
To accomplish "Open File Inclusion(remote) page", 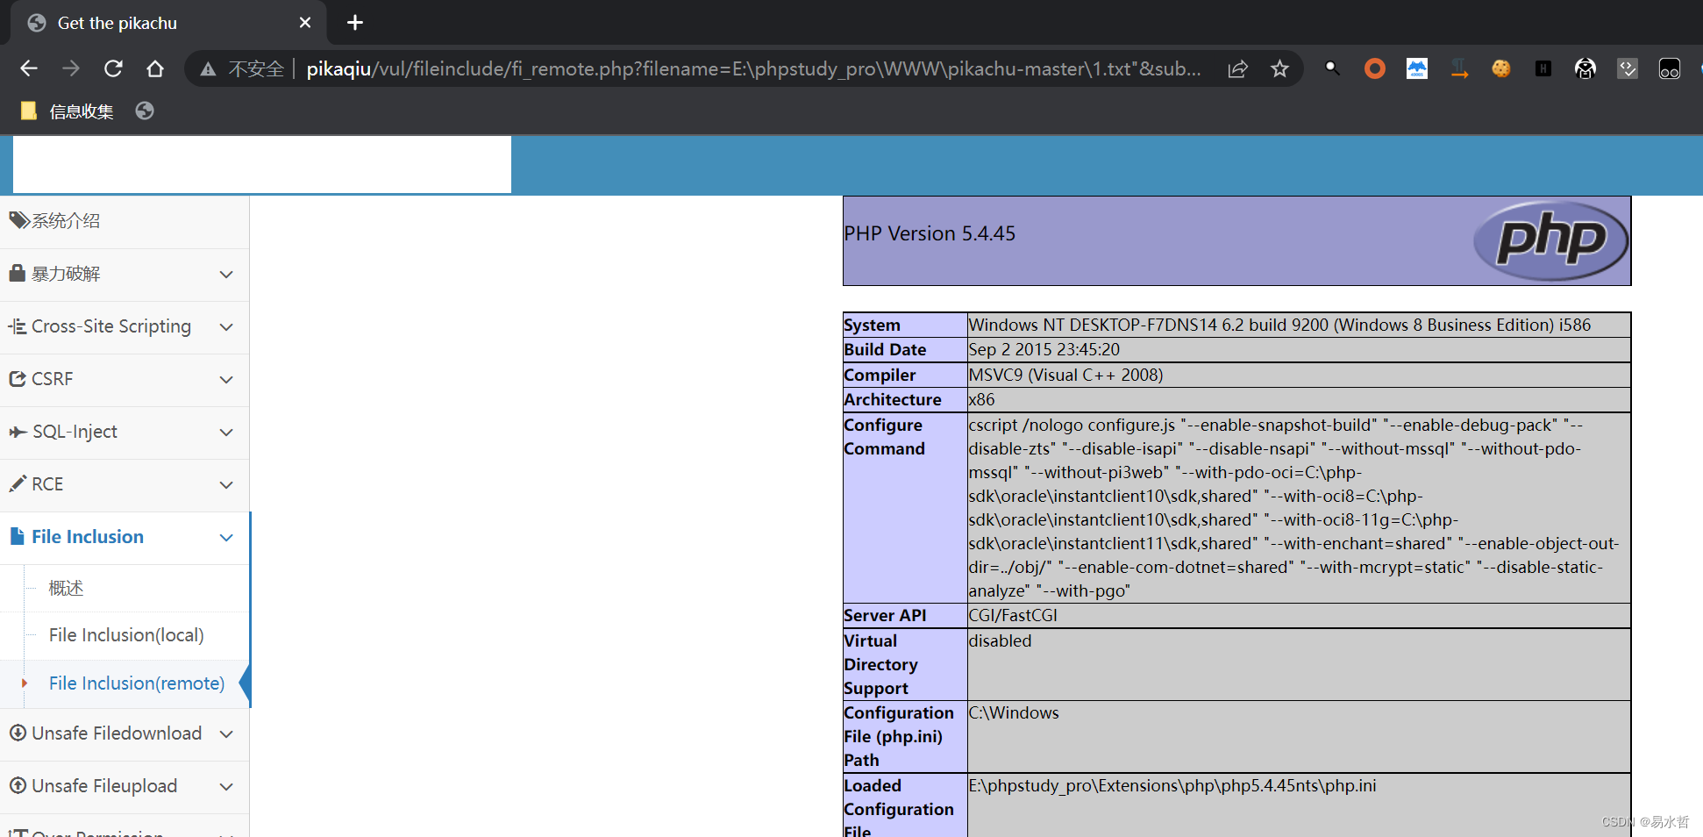I will point(137,683).
